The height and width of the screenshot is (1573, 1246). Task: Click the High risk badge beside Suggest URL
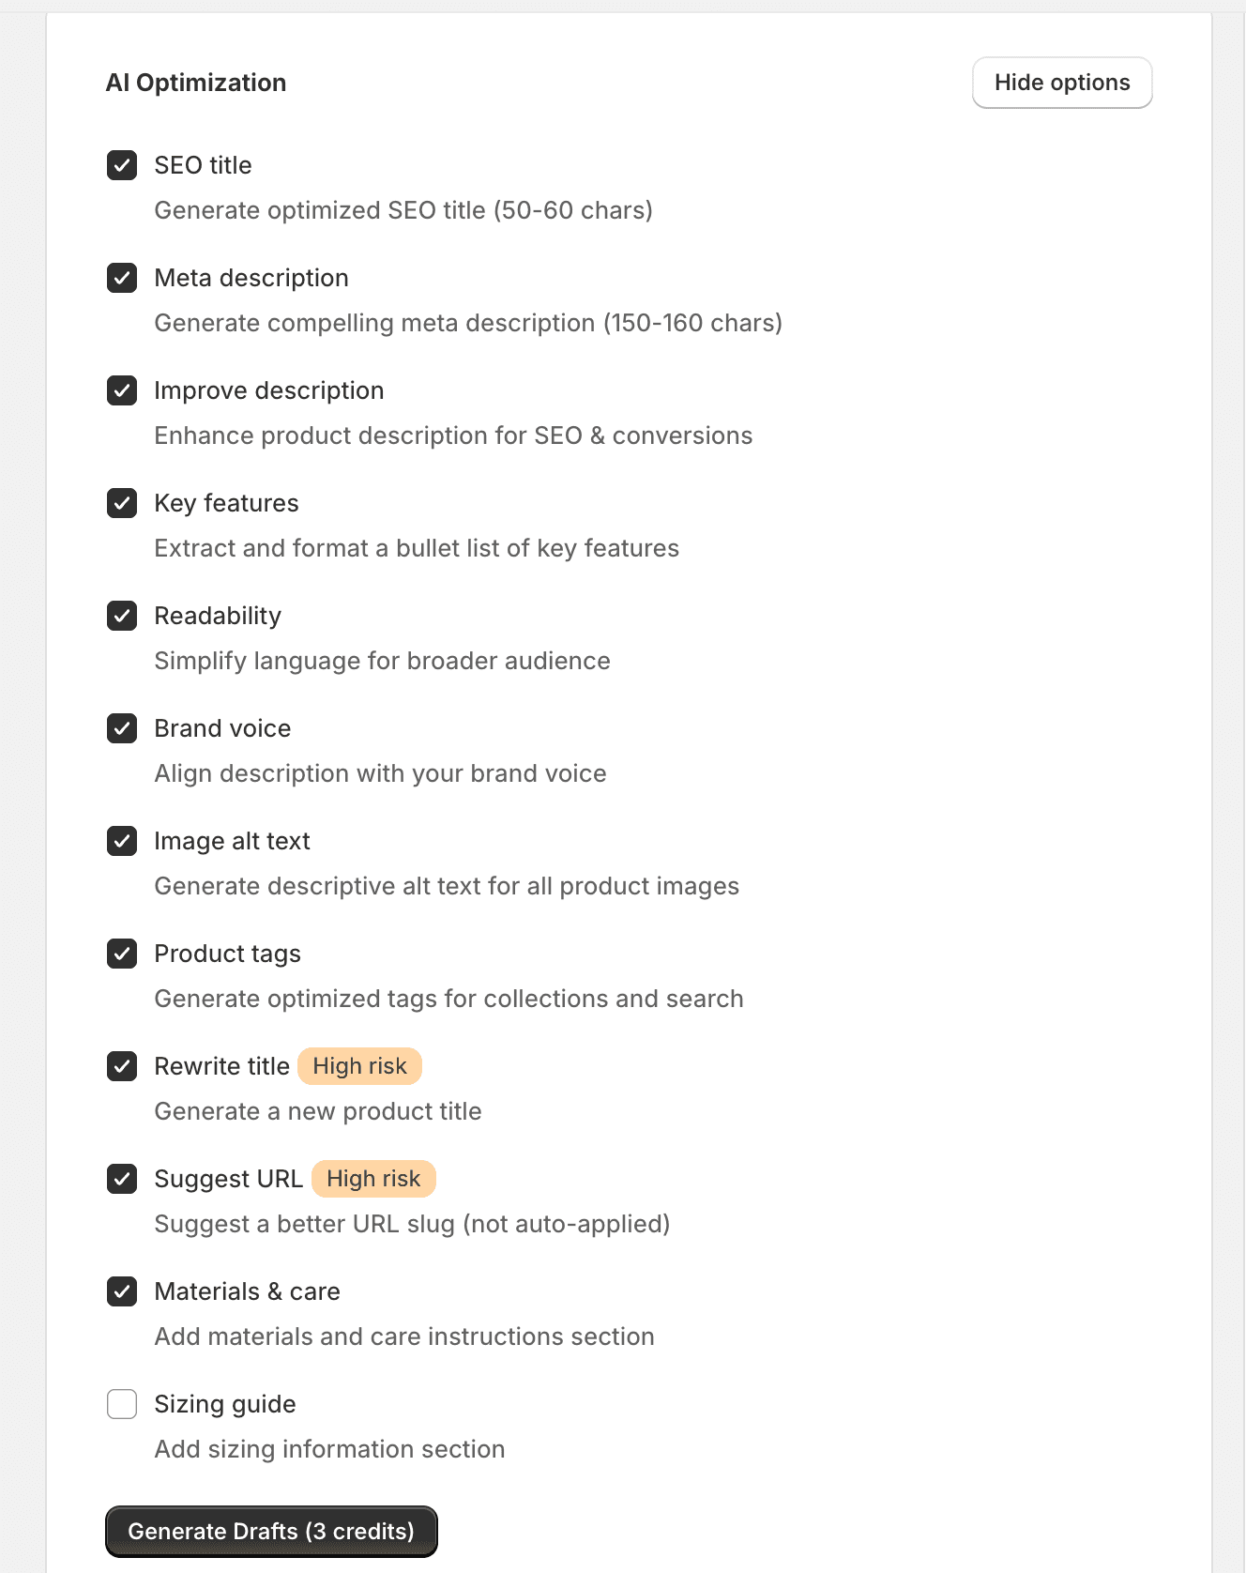[x=373, y=1179]
